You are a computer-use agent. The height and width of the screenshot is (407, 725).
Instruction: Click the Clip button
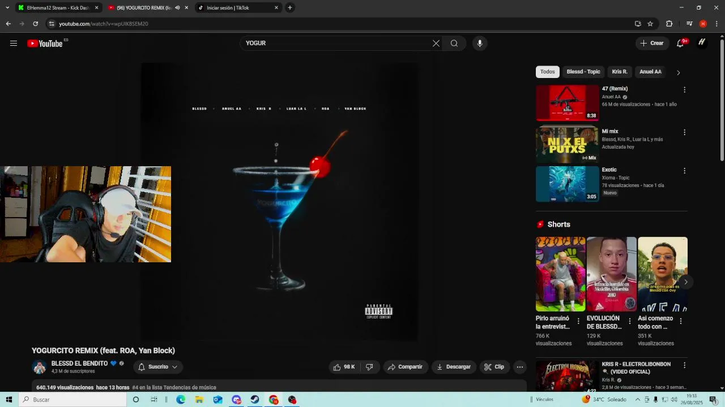click(x=494, y=367)
